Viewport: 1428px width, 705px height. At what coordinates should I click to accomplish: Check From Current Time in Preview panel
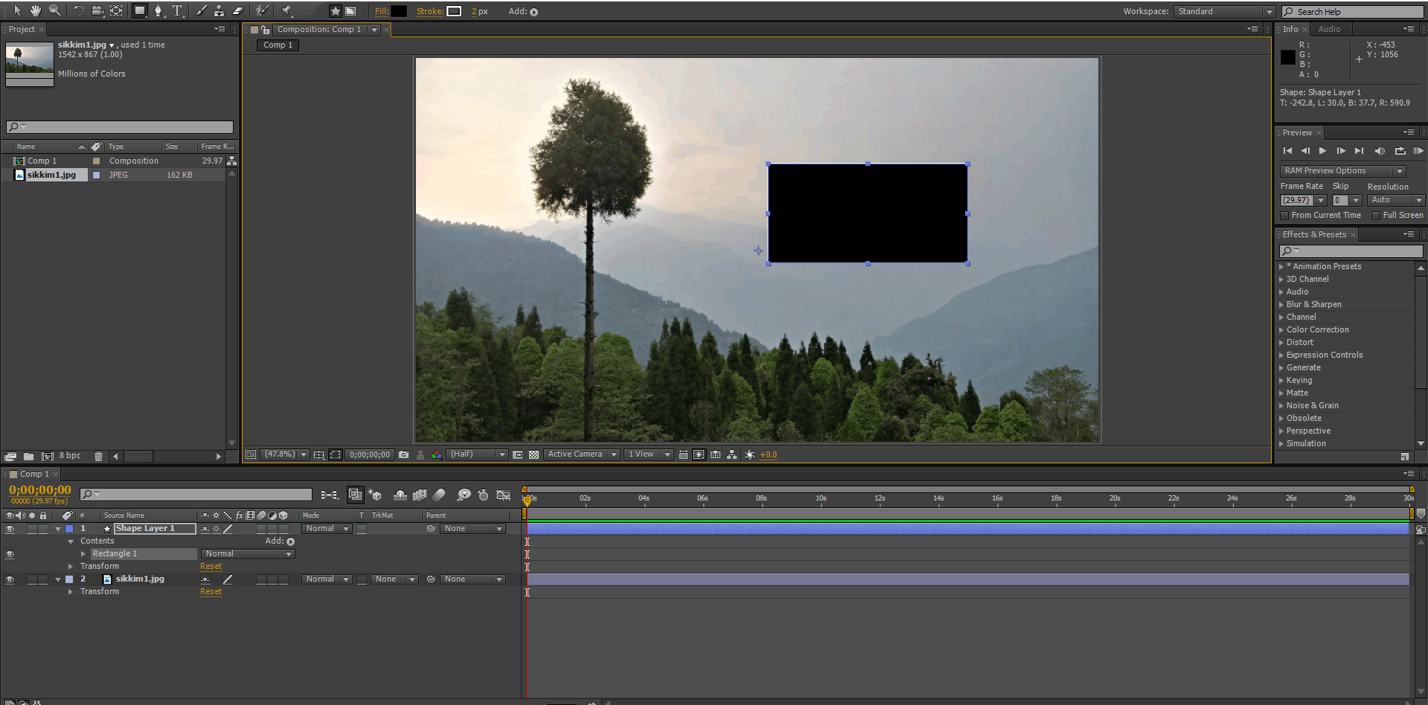click(1284, 215)
